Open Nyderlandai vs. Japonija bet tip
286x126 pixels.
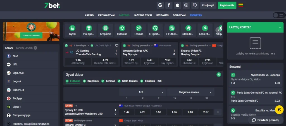point(255,79)
